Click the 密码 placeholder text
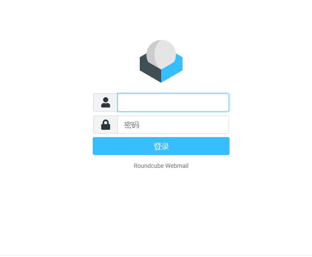 (x=132, y=125)
